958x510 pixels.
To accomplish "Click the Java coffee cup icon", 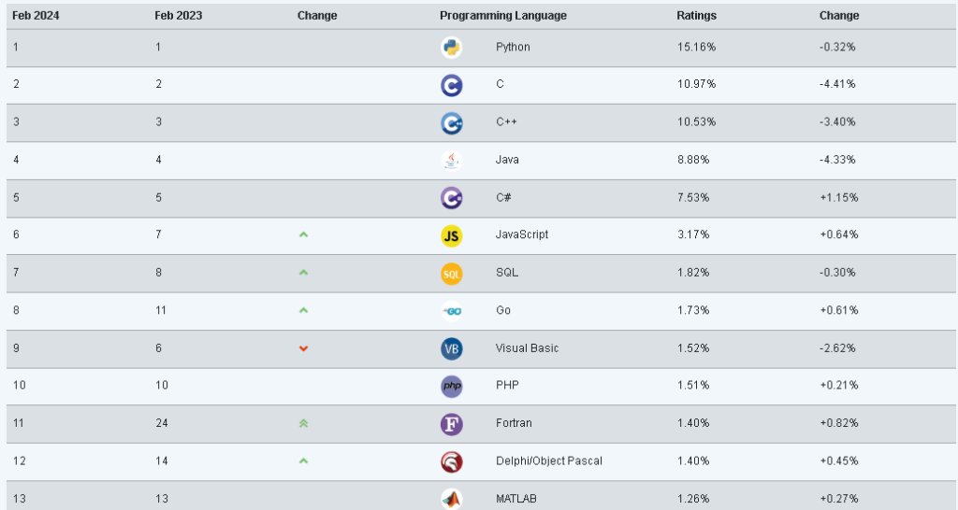I will pyautogui.click(x=451, y=161).
